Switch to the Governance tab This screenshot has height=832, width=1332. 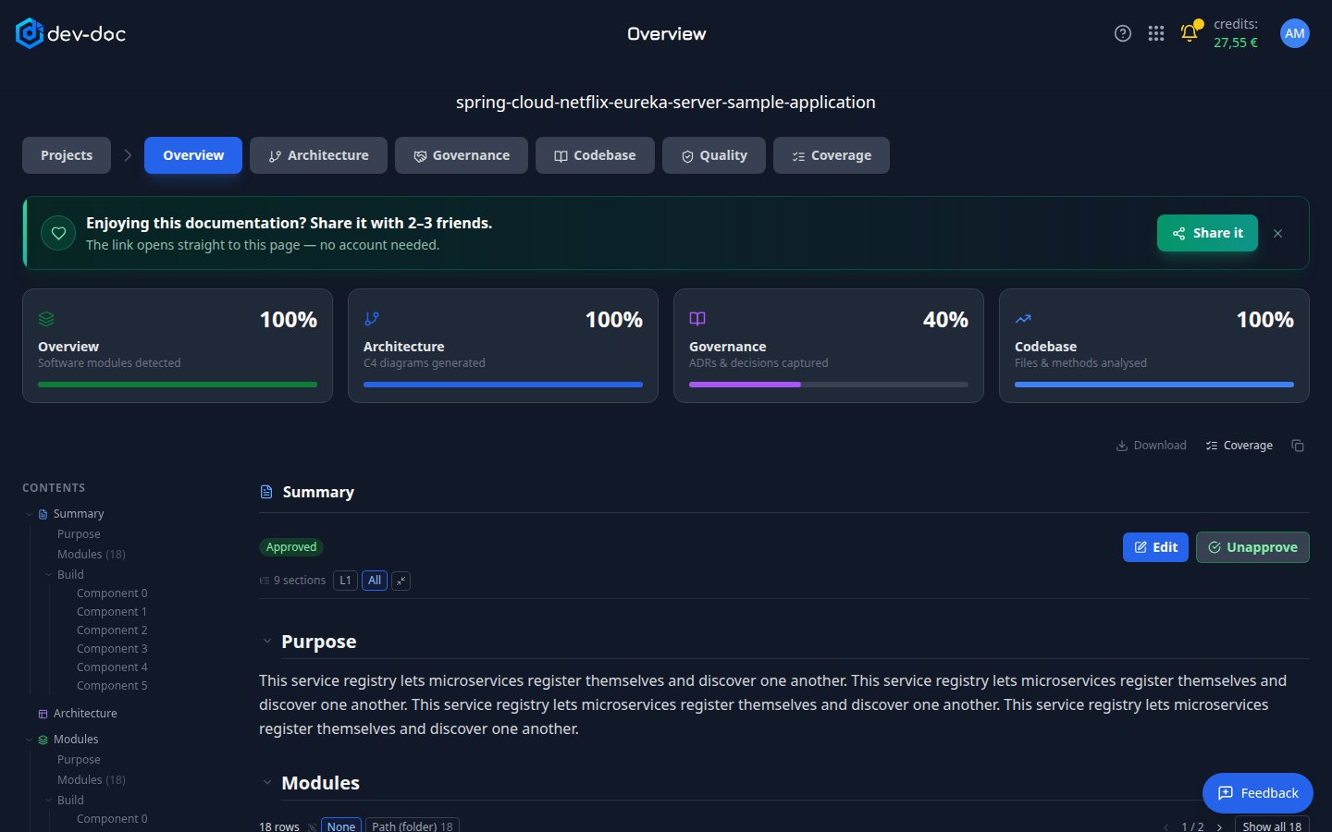pos(462,155)
